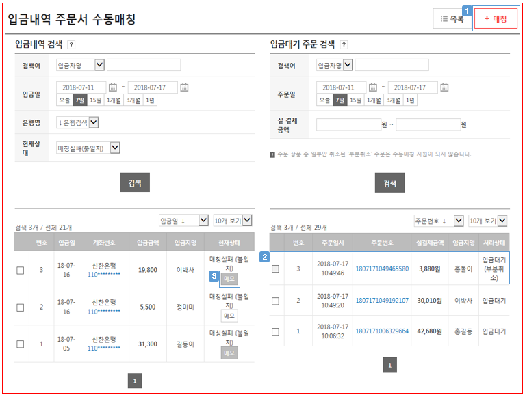Select 7일 period for 주문일

(340, 100)
